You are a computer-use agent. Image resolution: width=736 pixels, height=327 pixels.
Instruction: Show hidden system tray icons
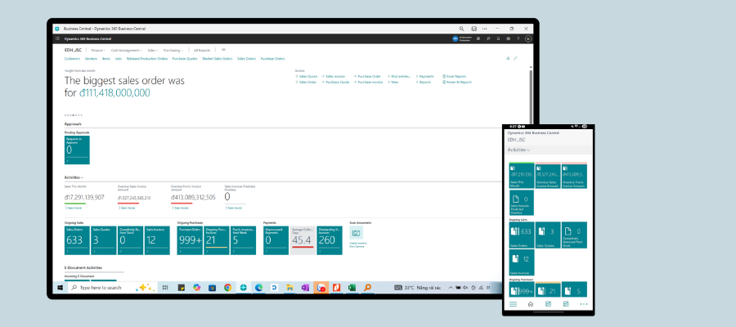tap(451, 288)
